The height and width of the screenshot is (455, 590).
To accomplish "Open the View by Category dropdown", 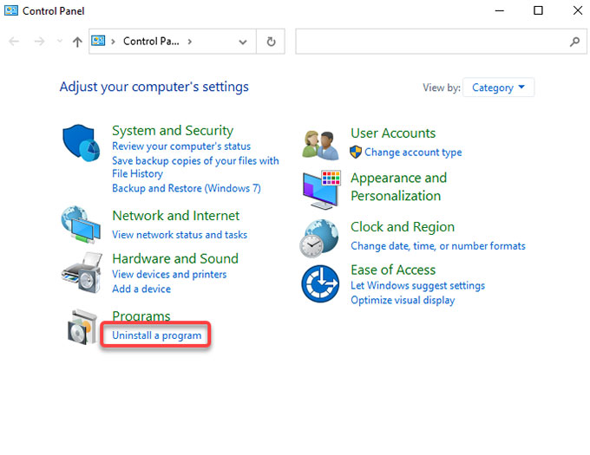I will tap(498, 88).
